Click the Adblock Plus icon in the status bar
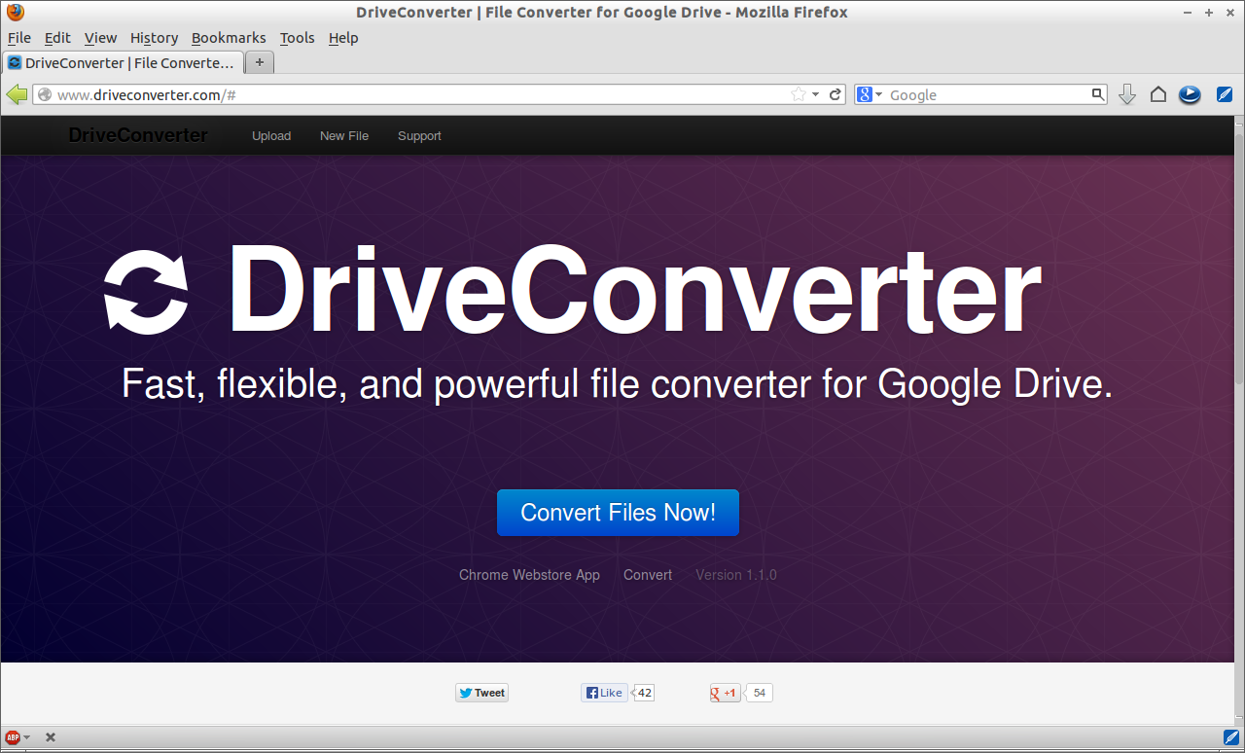Image resolution: width=1245 pixels, height=753 pixels. (x=13, y=737)
